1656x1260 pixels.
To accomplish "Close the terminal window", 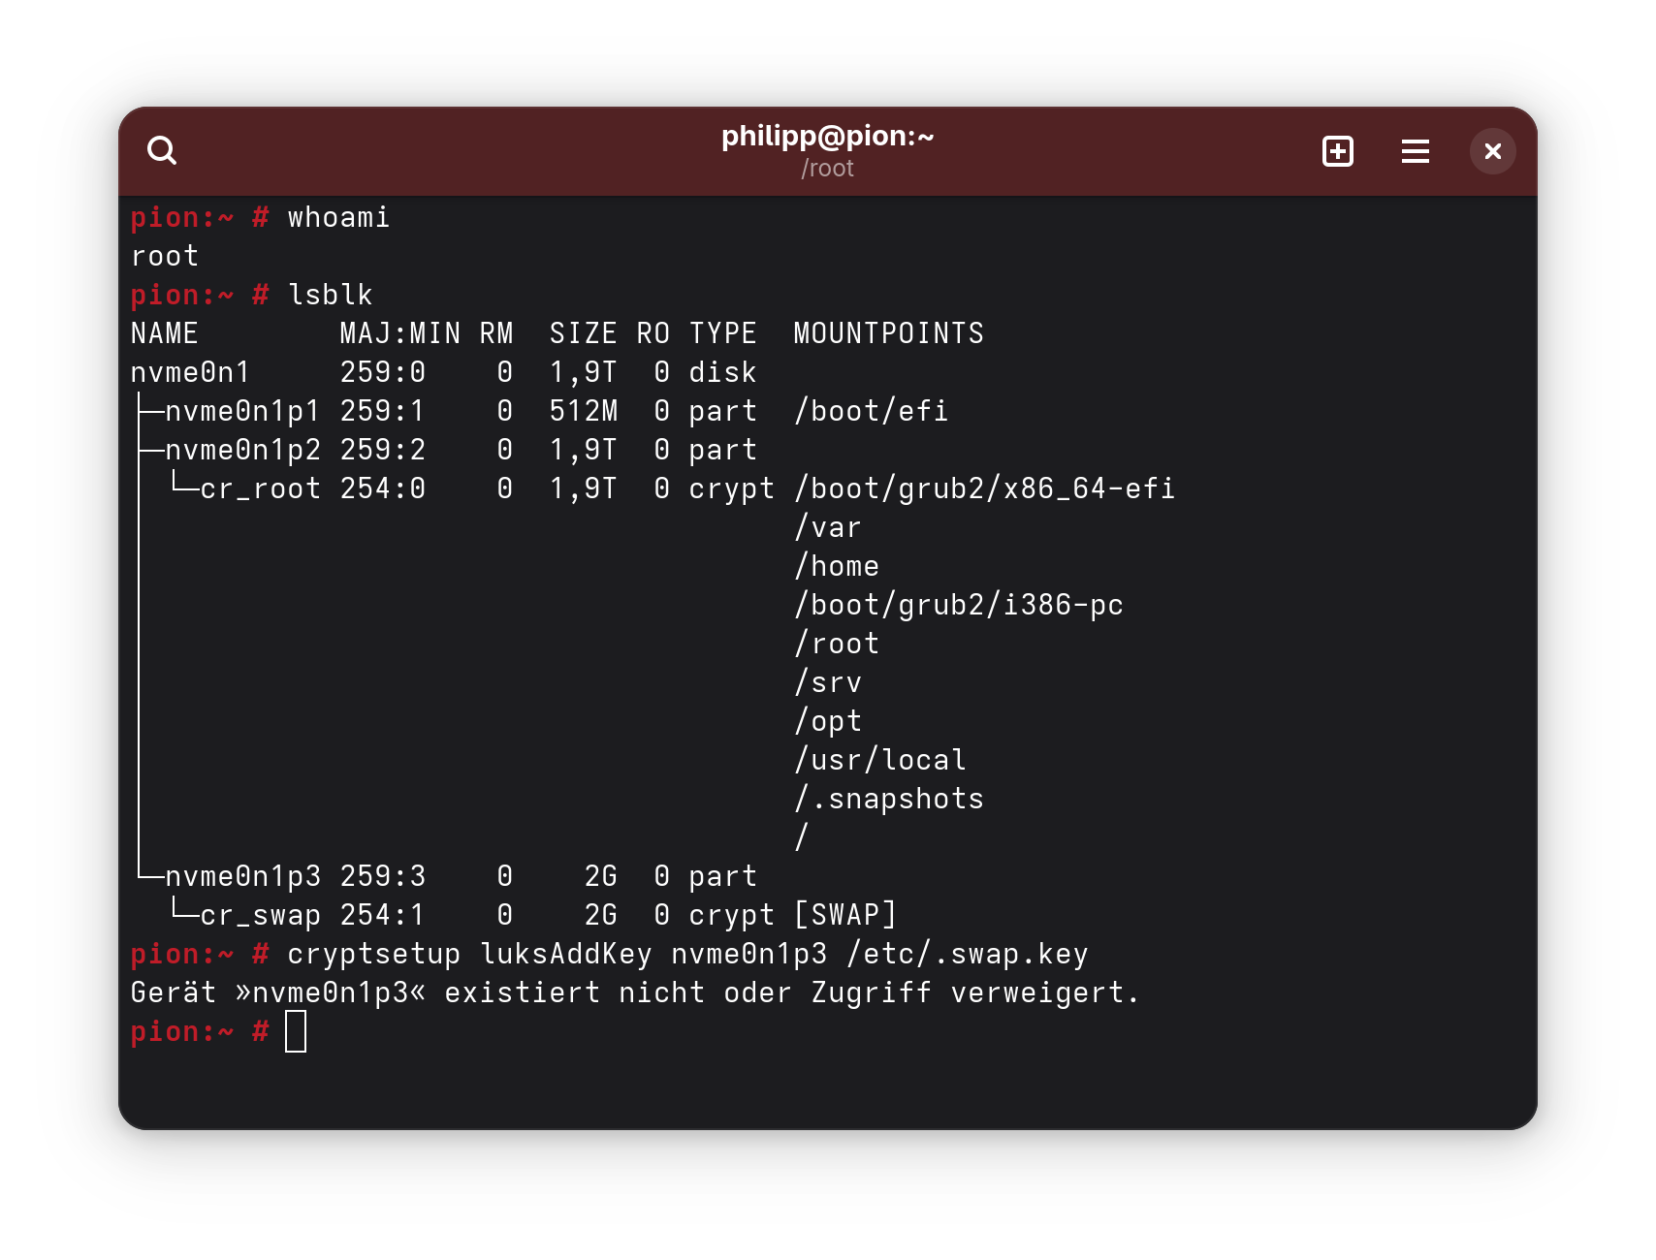I will (x=1492, y=151).
